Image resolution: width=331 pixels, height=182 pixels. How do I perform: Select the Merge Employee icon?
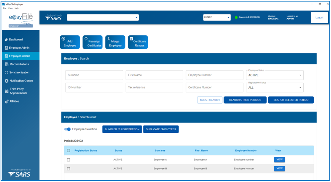tap(115, 42)
